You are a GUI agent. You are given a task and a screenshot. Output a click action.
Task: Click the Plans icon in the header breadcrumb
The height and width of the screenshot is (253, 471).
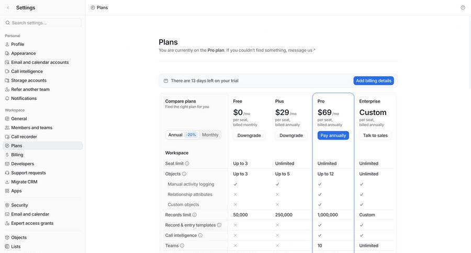click(93, 7)
